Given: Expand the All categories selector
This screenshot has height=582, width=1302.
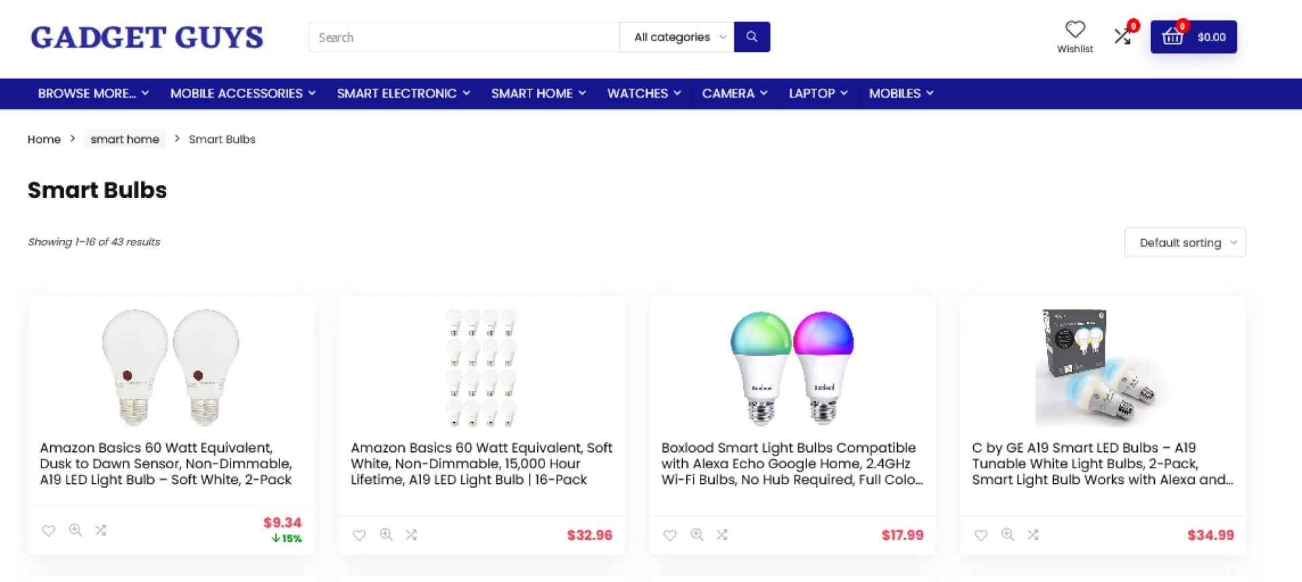Looking at the screenshot, I should tap(676, 37).
